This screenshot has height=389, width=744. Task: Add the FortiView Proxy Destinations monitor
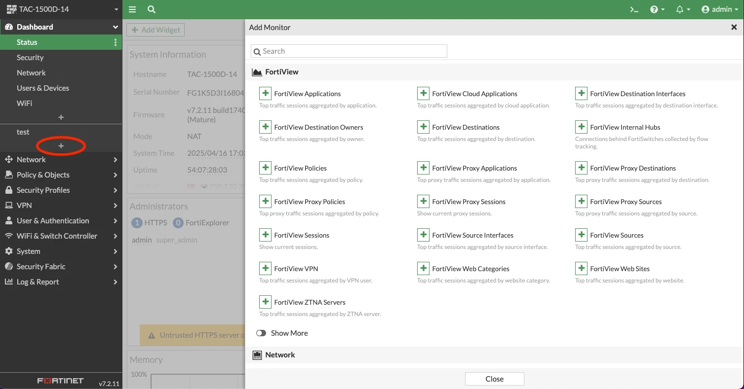point(581,168)
